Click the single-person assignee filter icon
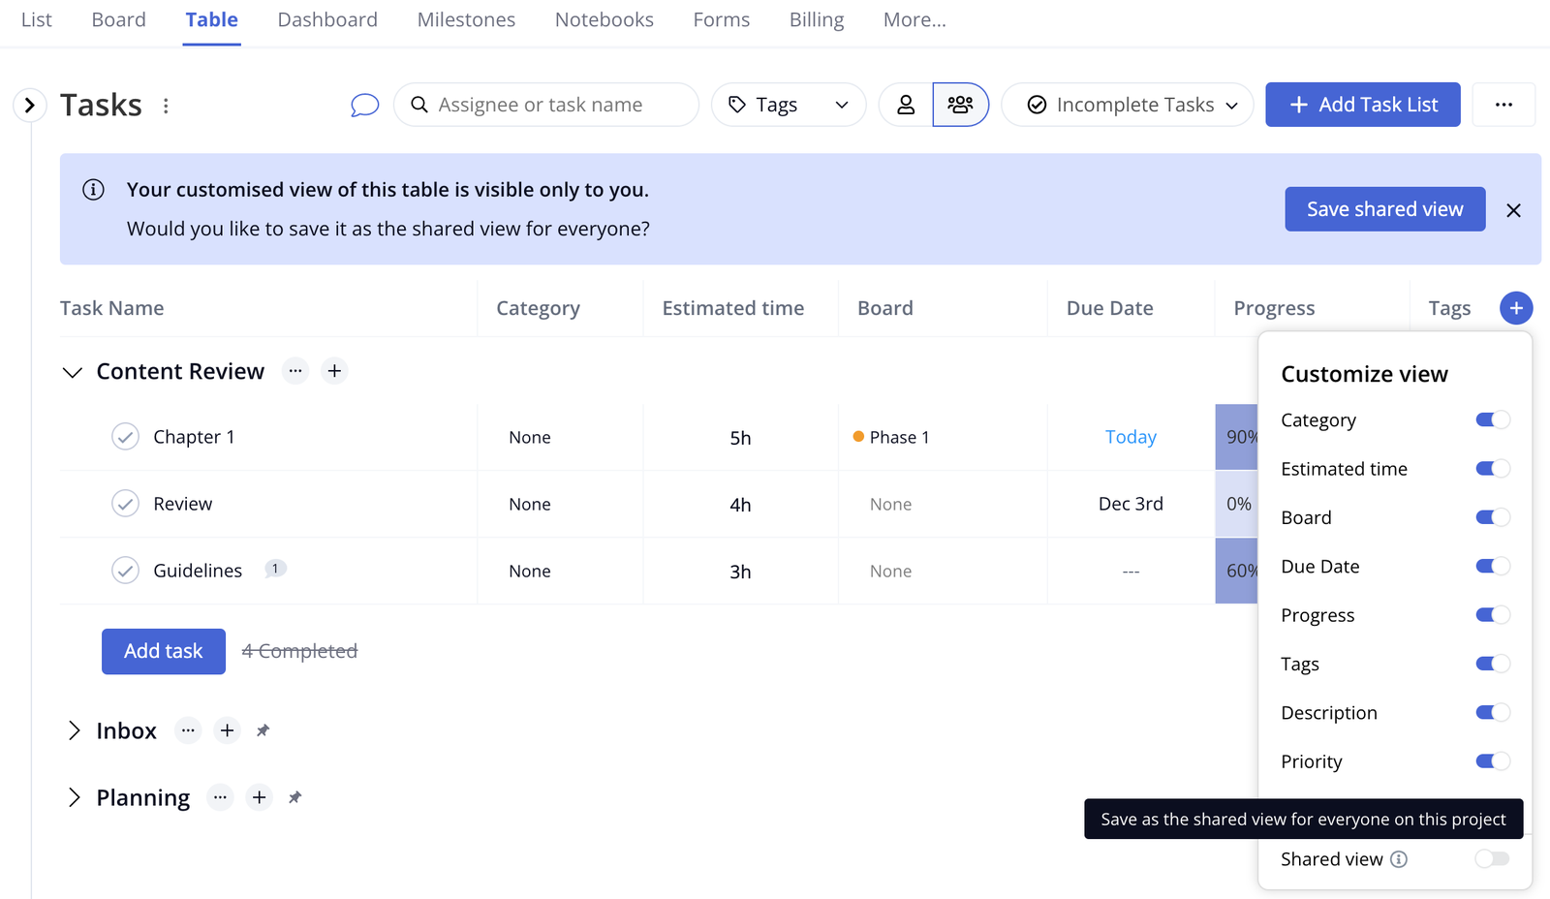Viewport: 1550px width, 899px height. pos(906,105)
